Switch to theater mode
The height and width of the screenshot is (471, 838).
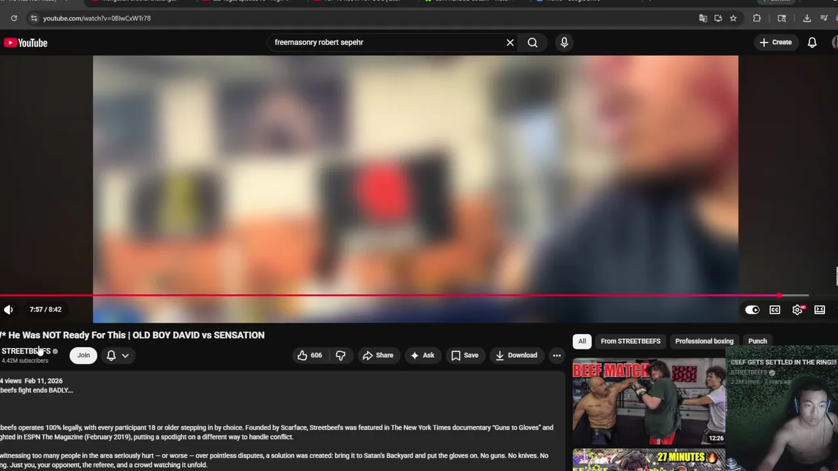point(820,309)
